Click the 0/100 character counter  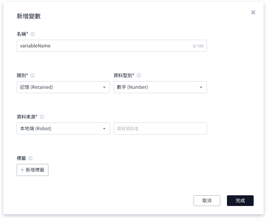(198, 46)
